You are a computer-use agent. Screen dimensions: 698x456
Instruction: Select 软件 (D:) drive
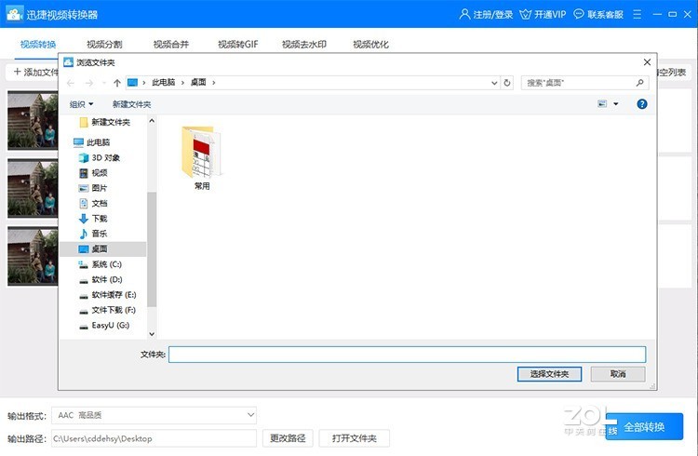pos(101,279)
